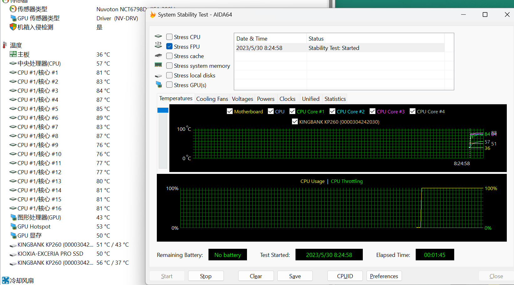Click the Clear button
This screenshot has width=514, height=285.
[256, 276]
